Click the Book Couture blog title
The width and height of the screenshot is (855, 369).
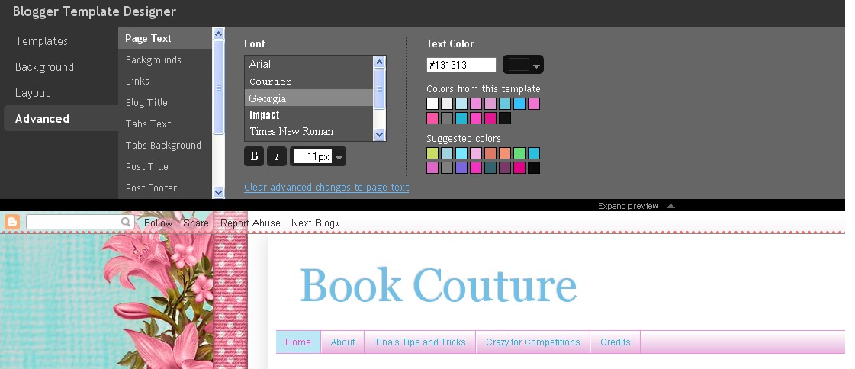point(438,285)
